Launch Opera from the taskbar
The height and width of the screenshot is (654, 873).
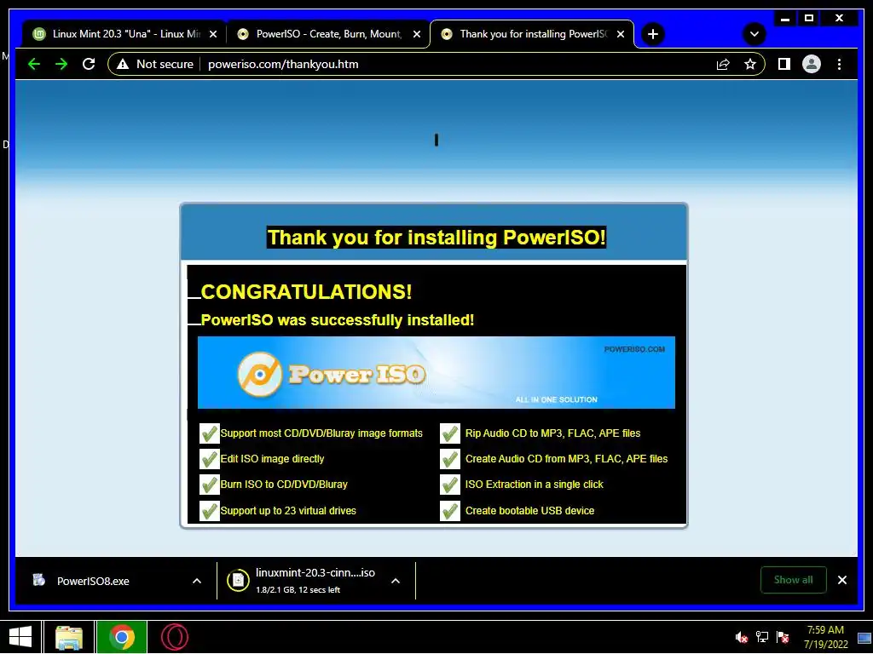click(174, 637)
